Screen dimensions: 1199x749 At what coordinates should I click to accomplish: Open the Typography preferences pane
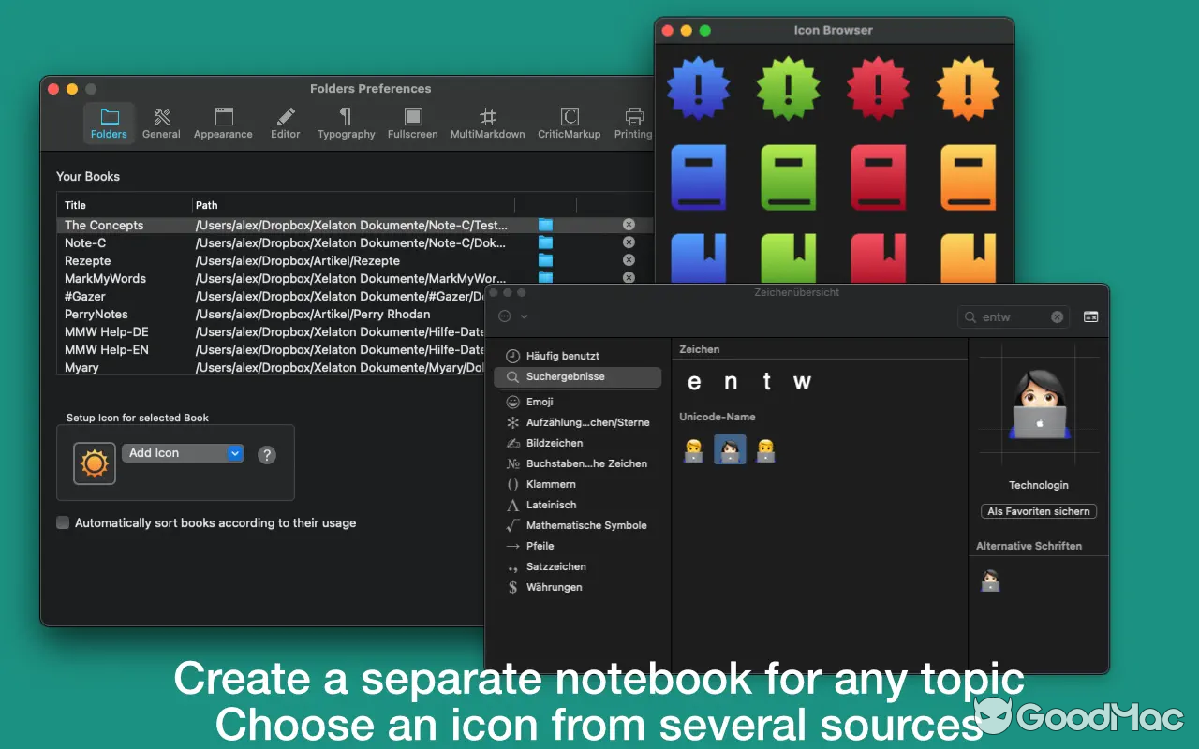[346, 123]
